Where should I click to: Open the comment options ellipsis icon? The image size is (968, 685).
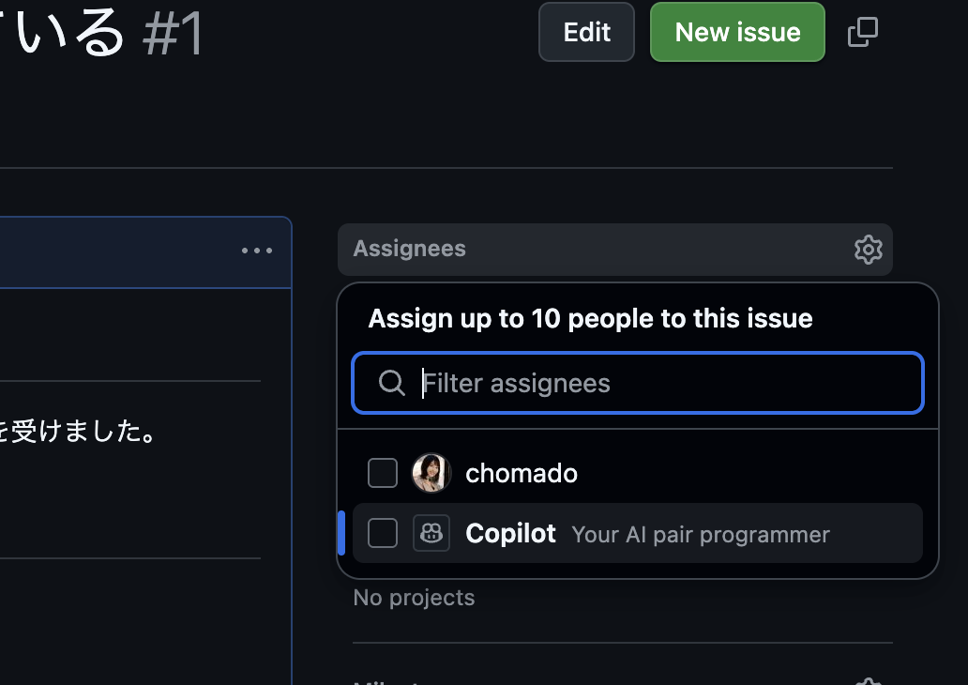tap(256, 250)
